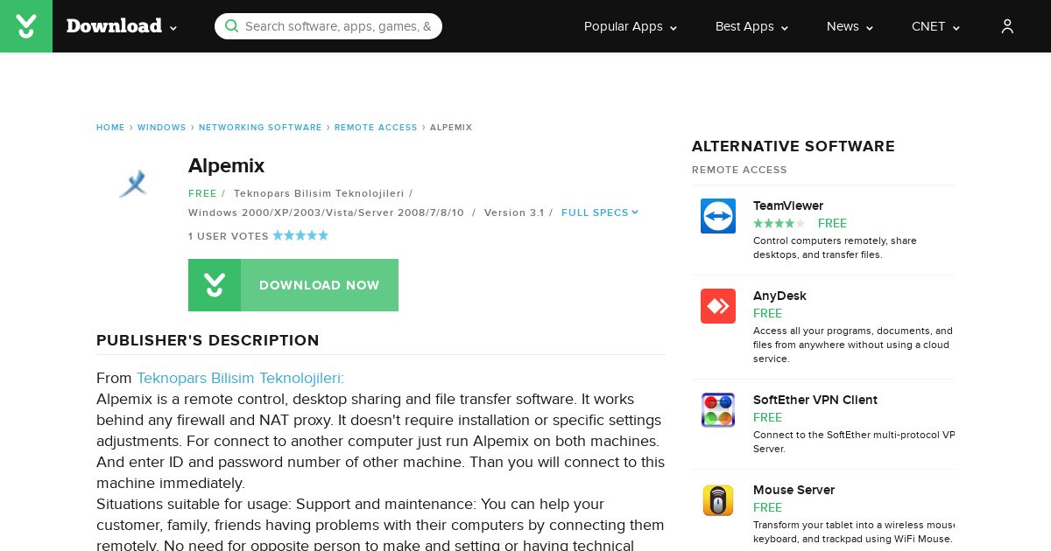The width and height of the screenshot is (1051, 551).
Task: Click the Alpemix app icon
Action: click(133, 183)
